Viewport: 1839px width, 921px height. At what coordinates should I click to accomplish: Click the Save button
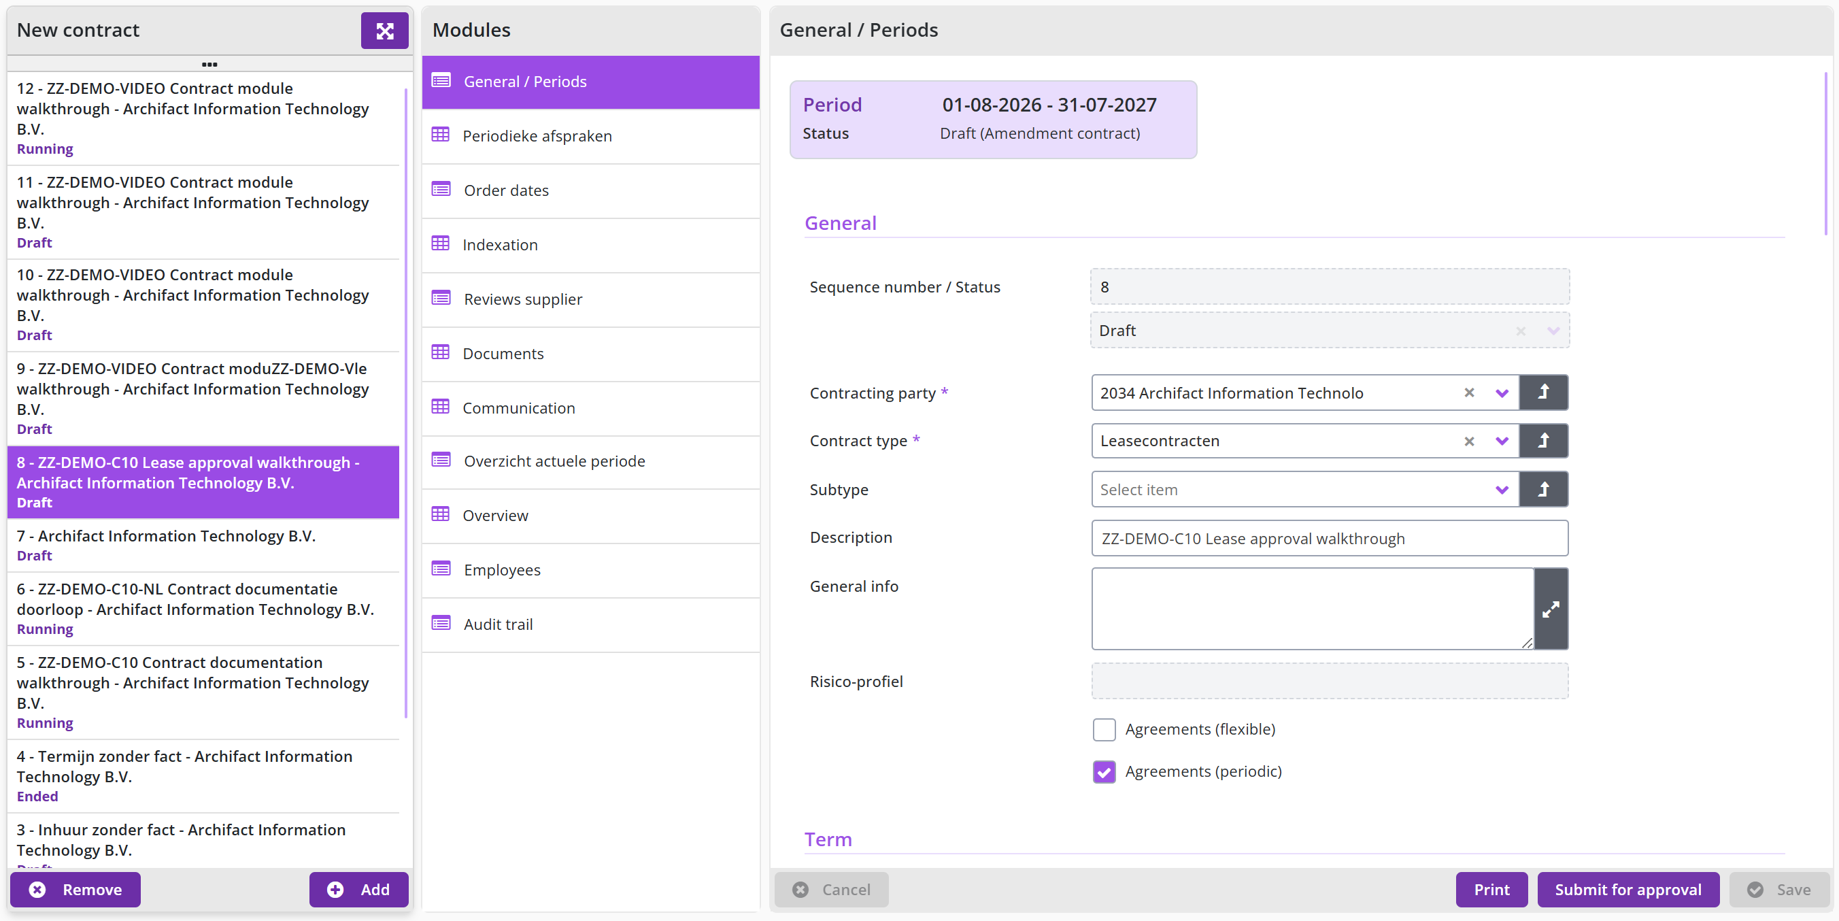click(1780, 890)
